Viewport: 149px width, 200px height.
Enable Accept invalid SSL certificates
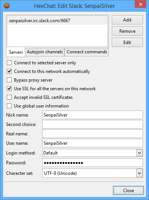(x=9, y=97)
